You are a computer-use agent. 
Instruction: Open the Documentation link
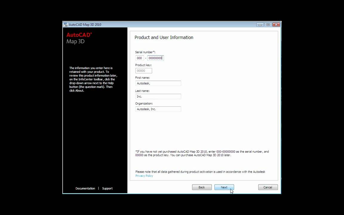pyautogui.click(x=85, y=188)
